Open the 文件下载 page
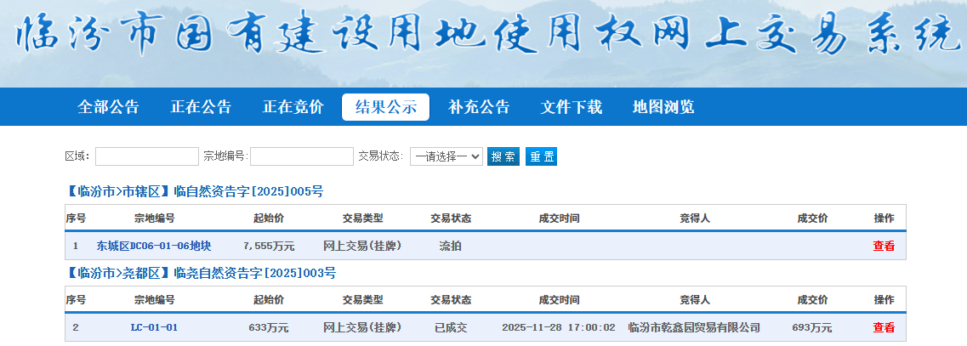Viewport: 967px width, 346px height. point(571,107)
